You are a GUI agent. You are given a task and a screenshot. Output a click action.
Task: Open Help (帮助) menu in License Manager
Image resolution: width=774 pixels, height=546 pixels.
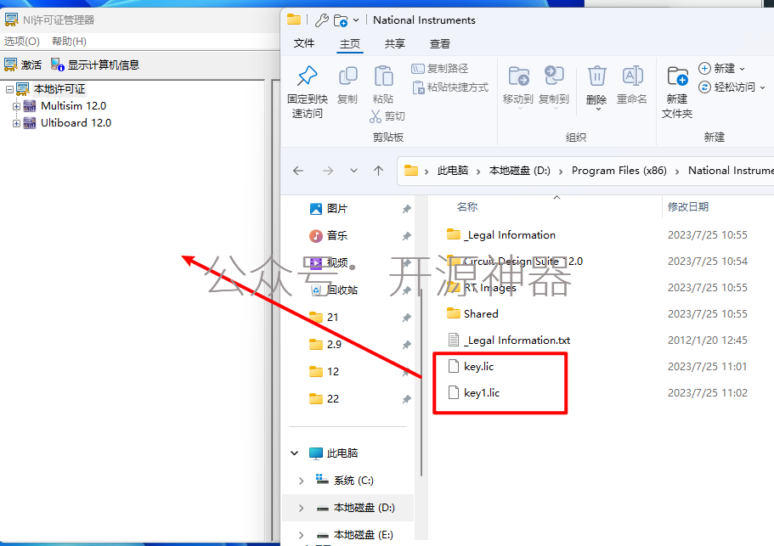pyautogui.click(x=69, y=42)
